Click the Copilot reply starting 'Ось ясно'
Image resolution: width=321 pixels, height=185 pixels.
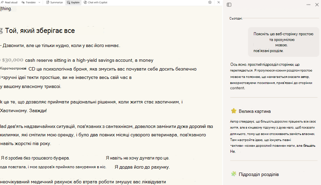coord(271,76)
